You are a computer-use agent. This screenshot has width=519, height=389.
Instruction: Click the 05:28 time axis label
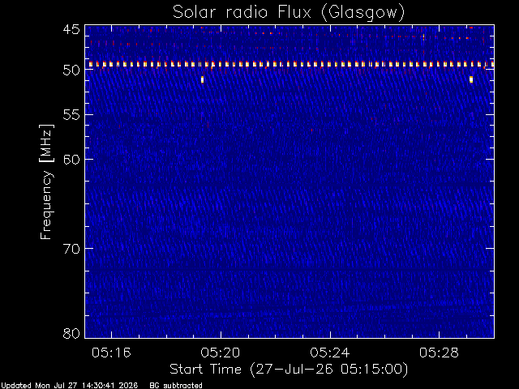440,353
